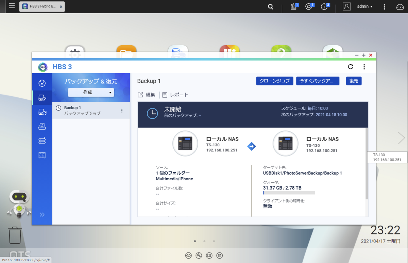Expand the HBS 3 sidebar with double chevron
The width and height of the screenshot is (408, 263).
coord(42,214)
